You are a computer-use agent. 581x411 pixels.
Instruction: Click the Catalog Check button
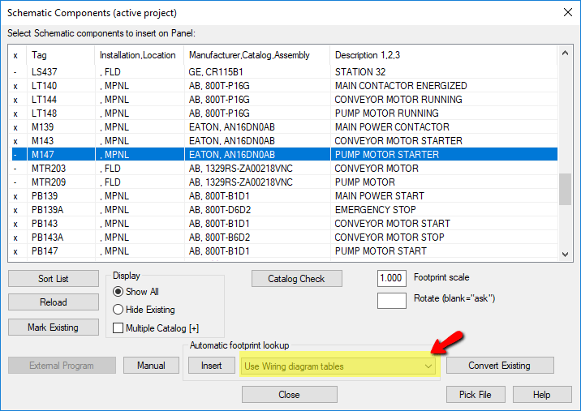pos(297,278)
